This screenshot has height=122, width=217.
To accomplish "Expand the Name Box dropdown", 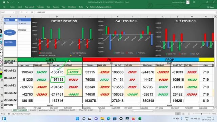I will click(14, 12).
